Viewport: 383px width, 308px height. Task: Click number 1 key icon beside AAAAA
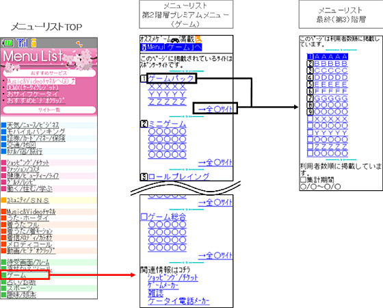coord(310,57)
